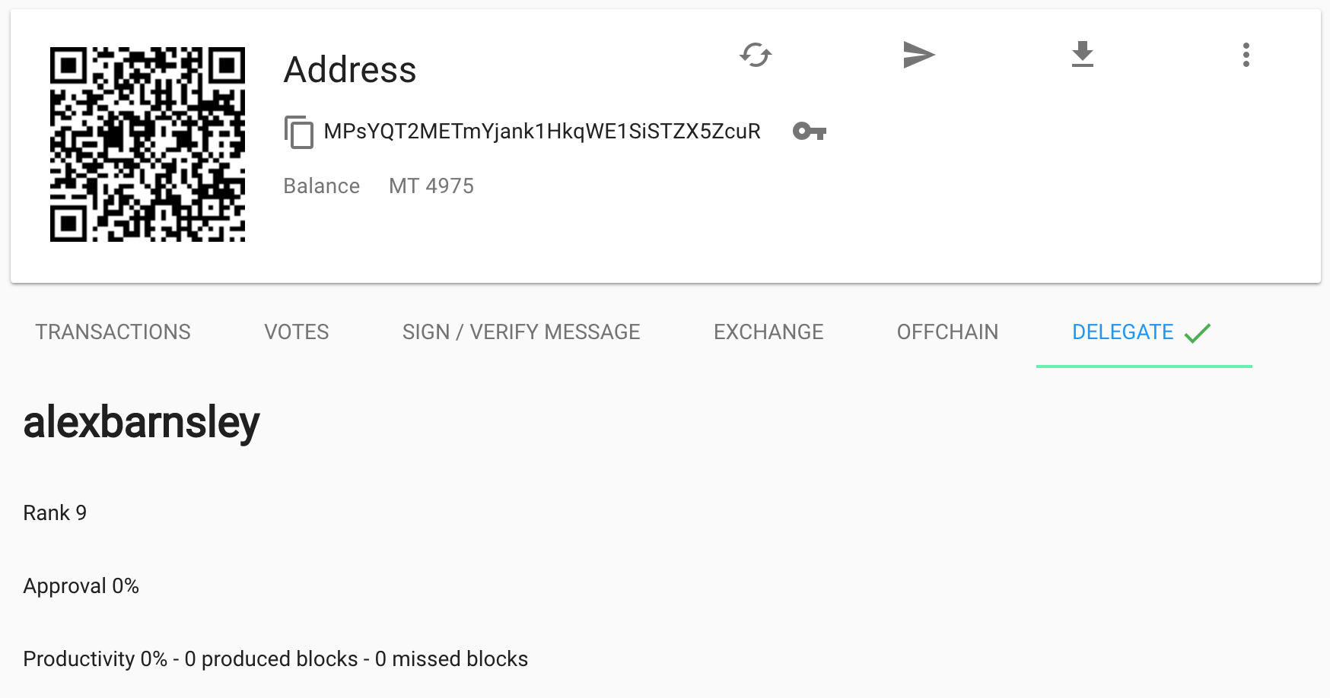This screenshot has height=698, width=1330.
Task: Click the balance value MT 4975
Action: pyautogui.click(x=431, y=186)
